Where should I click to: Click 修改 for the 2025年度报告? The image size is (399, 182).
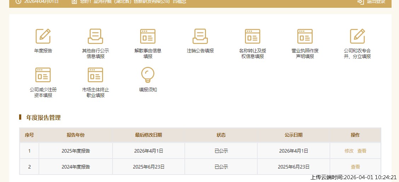tap(349, 151)
